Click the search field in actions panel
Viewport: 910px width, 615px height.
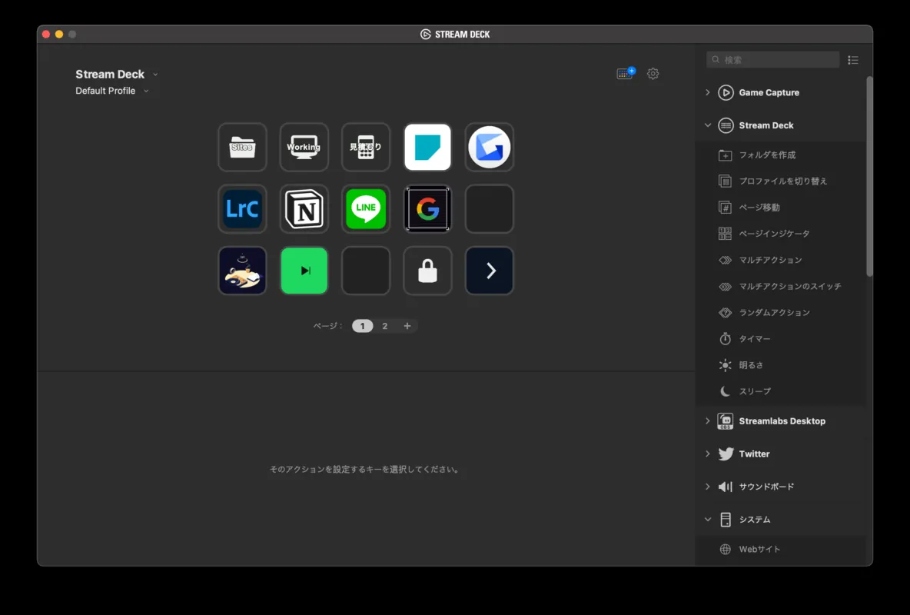coord(776,60)
